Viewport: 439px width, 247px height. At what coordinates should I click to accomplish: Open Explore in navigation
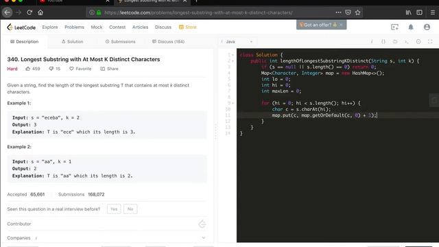coord(50,27)
